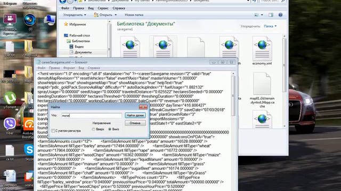The image size is (341, 191).
Task: Open Notepad's Файл menu
Action: tap(42, 68)
